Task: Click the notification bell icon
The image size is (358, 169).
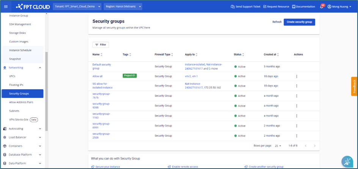Action: [322, 7]
